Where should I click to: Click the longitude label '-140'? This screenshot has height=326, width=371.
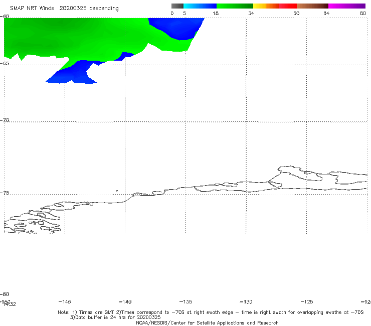click(125, 301)
